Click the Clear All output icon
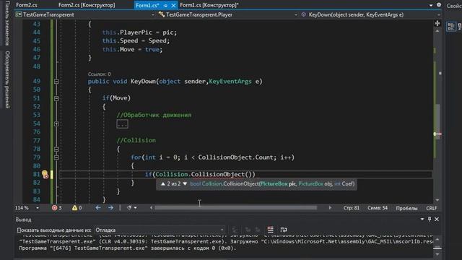The image size is (462, 260). pos(270,230)
